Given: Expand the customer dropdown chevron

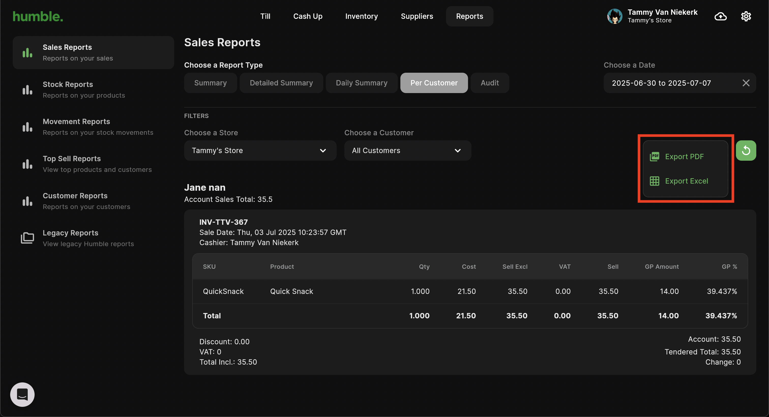Looking at the screenshot, I should pyautogui.click(x=457, y=151).
